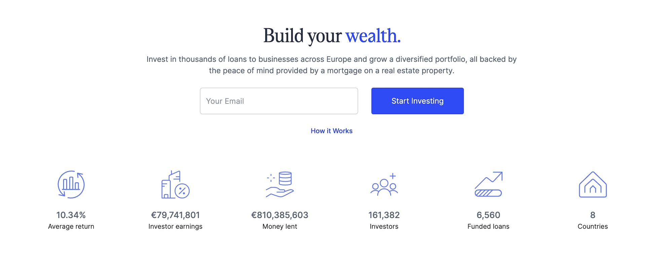
Task: Click the 6,560 funded loans number
Action: (x=488, y=215)
